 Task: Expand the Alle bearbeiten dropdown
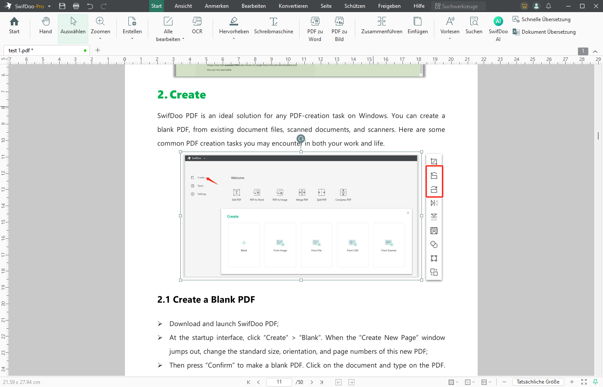click(x=183, y=39)
